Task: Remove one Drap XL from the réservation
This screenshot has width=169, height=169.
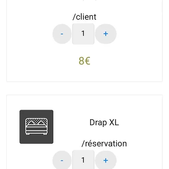Action: coord(62,160)
